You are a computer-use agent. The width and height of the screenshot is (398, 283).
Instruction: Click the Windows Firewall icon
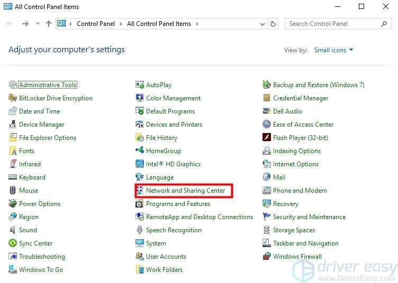coord(267,257)
